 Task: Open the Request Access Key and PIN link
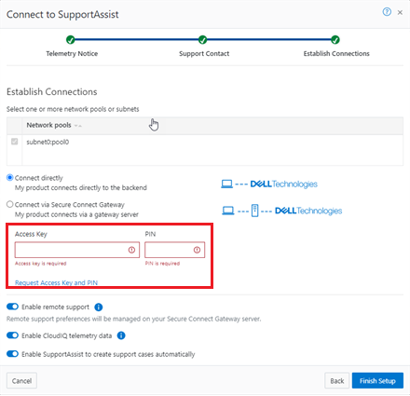(56, 282)
